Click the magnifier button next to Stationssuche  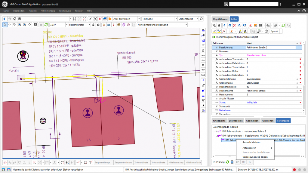coord(201,19)
